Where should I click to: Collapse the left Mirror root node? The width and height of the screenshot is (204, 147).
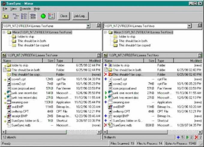4,32
